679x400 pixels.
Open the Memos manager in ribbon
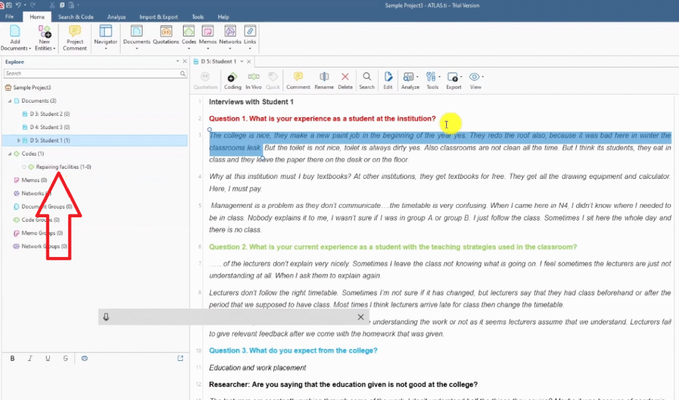207,36
